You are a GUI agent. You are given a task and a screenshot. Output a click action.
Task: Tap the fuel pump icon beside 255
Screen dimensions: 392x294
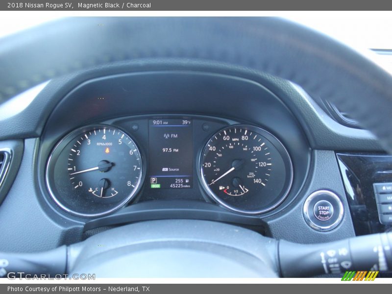click(187, 180)
